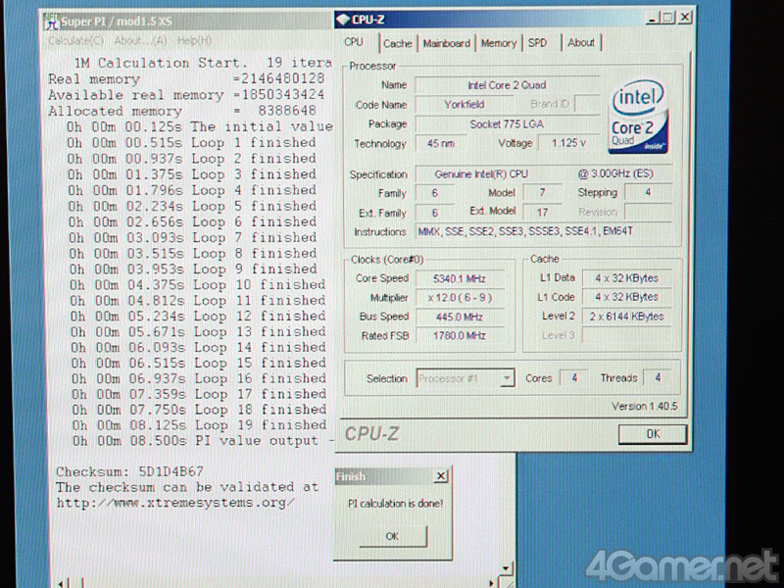Click the 'Version 1.40.5' text

click(x=645, y=407)
